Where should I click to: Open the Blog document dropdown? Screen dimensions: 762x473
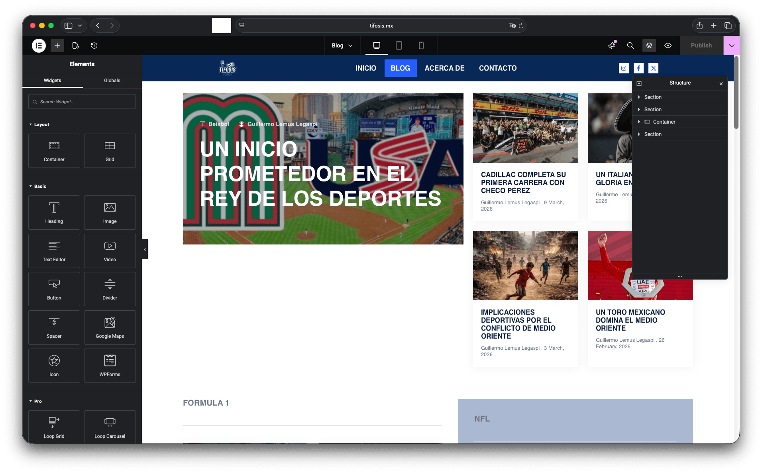[x=342, y=45]
